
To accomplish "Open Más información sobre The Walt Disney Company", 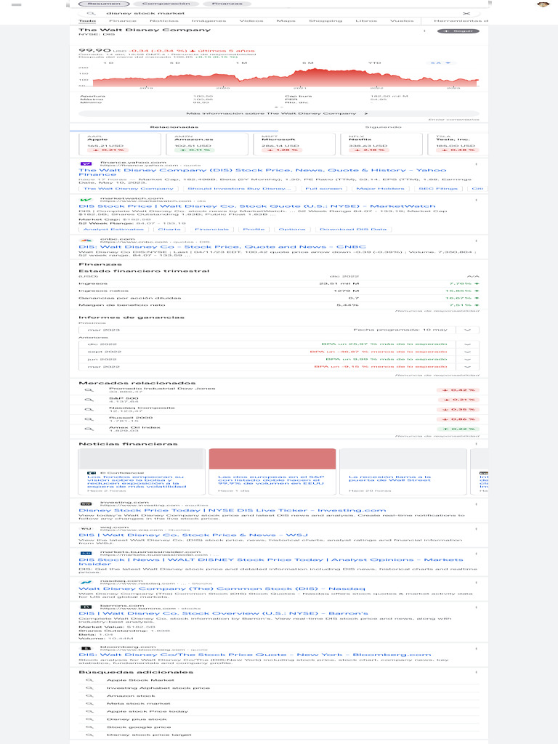I will pyautogui.click(x=278, y=114).
